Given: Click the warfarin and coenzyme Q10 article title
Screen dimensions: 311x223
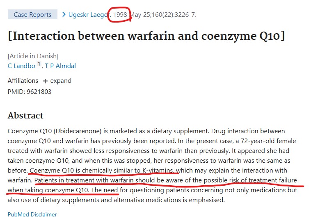Looking at the screenshot, I should 146,36.
